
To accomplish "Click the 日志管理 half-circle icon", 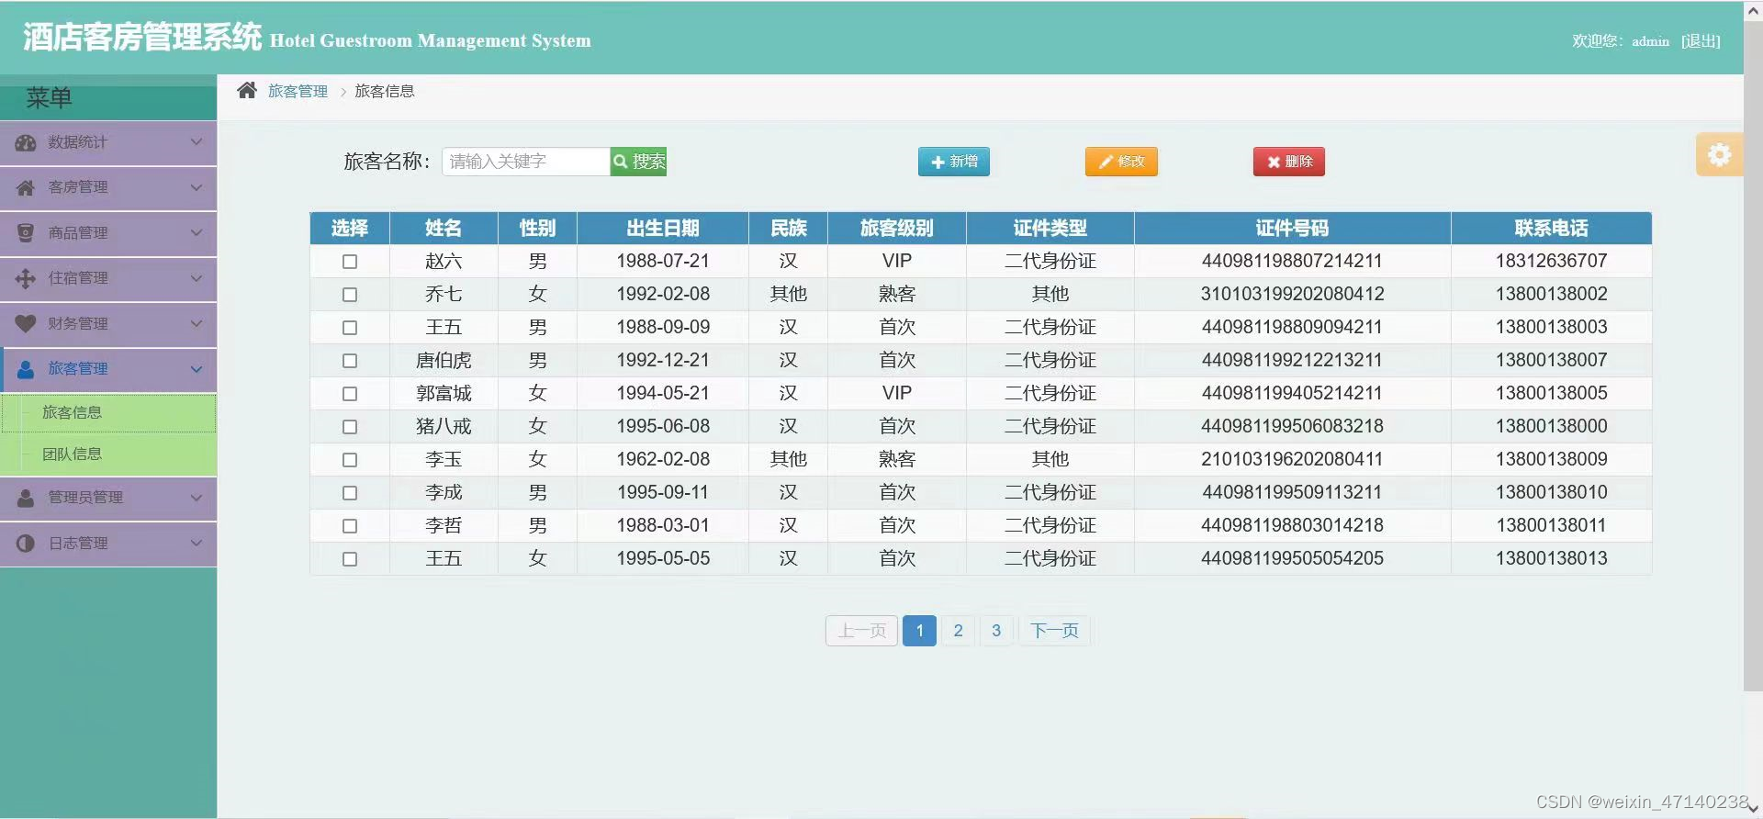I will (x=26, y=543).
